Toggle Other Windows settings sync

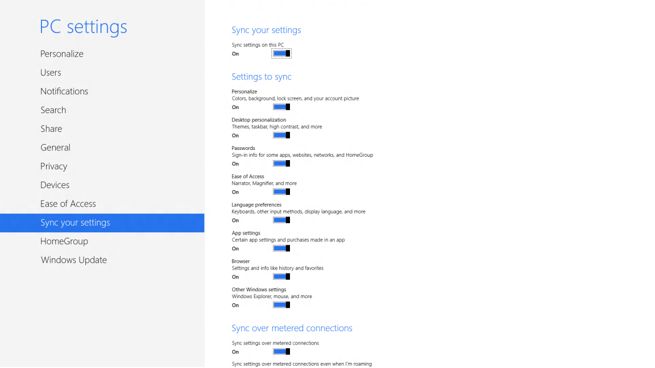pyautogui.click(x=281, y=304)
